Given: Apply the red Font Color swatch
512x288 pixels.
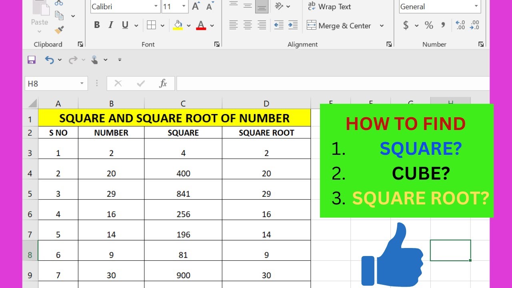Looking at the screenshot, I should tap(201, 26).
